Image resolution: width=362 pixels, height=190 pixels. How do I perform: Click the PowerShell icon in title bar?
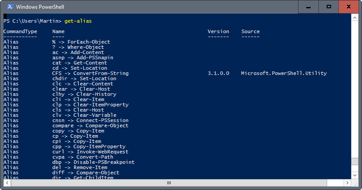[10, 7]
